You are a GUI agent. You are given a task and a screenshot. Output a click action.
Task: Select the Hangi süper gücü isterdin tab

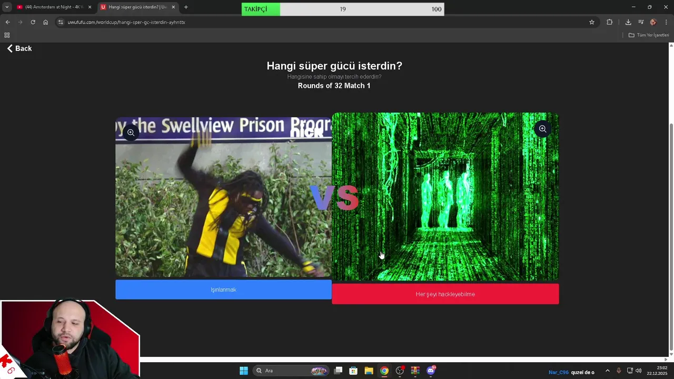click(x=138, y=7)
